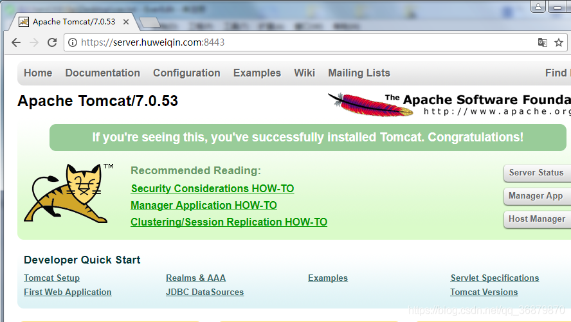Click the Host Manager button

click(x=537, y=219)
